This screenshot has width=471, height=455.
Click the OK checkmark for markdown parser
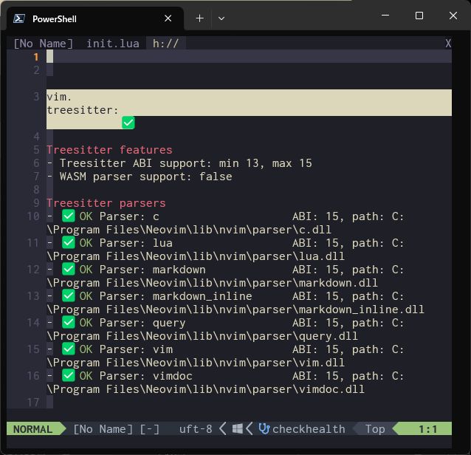point(69,270)
